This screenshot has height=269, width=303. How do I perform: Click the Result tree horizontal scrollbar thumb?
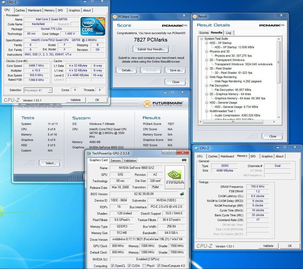(233, 122)
